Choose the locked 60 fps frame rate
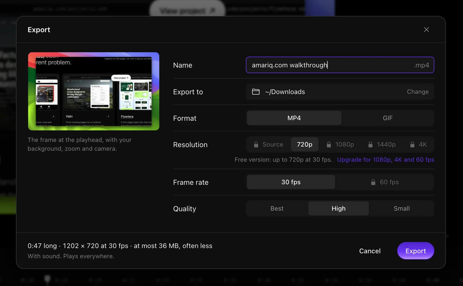Screen dimensions: 463x286 [385, 182]
